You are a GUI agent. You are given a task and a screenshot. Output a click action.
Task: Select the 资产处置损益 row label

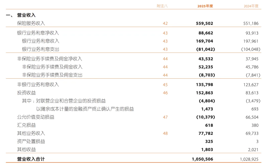coord(31,141)
